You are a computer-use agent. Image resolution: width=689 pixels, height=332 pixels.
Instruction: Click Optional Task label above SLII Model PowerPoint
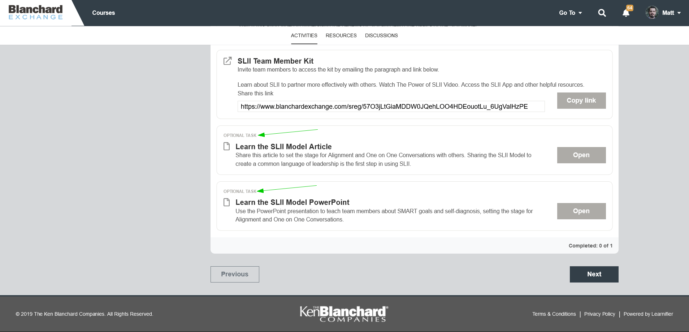[x=240, y=191]
